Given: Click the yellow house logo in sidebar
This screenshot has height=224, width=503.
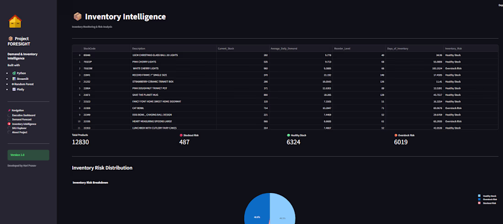Looking at the screenshot, I should pyautogui.click(x=15, y=21).
